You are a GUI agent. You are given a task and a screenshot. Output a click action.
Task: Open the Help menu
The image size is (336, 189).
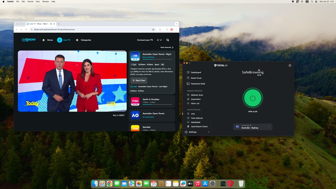pos(53,2)
